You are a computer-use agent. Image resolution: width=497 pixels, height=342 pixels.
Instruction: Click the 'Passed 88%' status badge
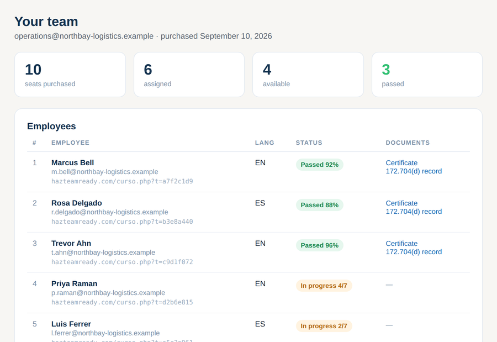coord(320,205)
